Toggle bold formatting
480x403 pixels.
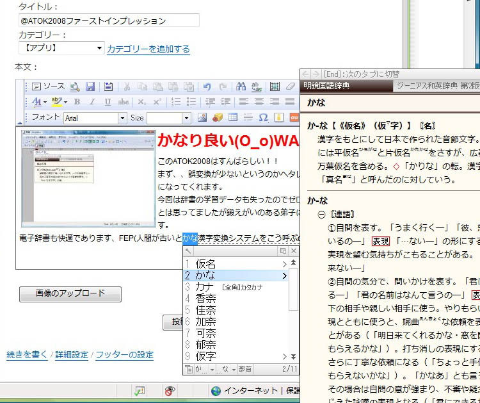pyautogui.click(x=77, y=102)
